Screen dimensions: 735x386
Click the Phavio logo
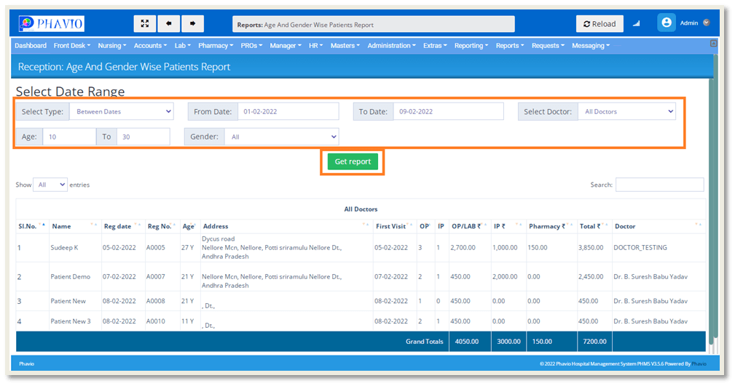(52, 23)
